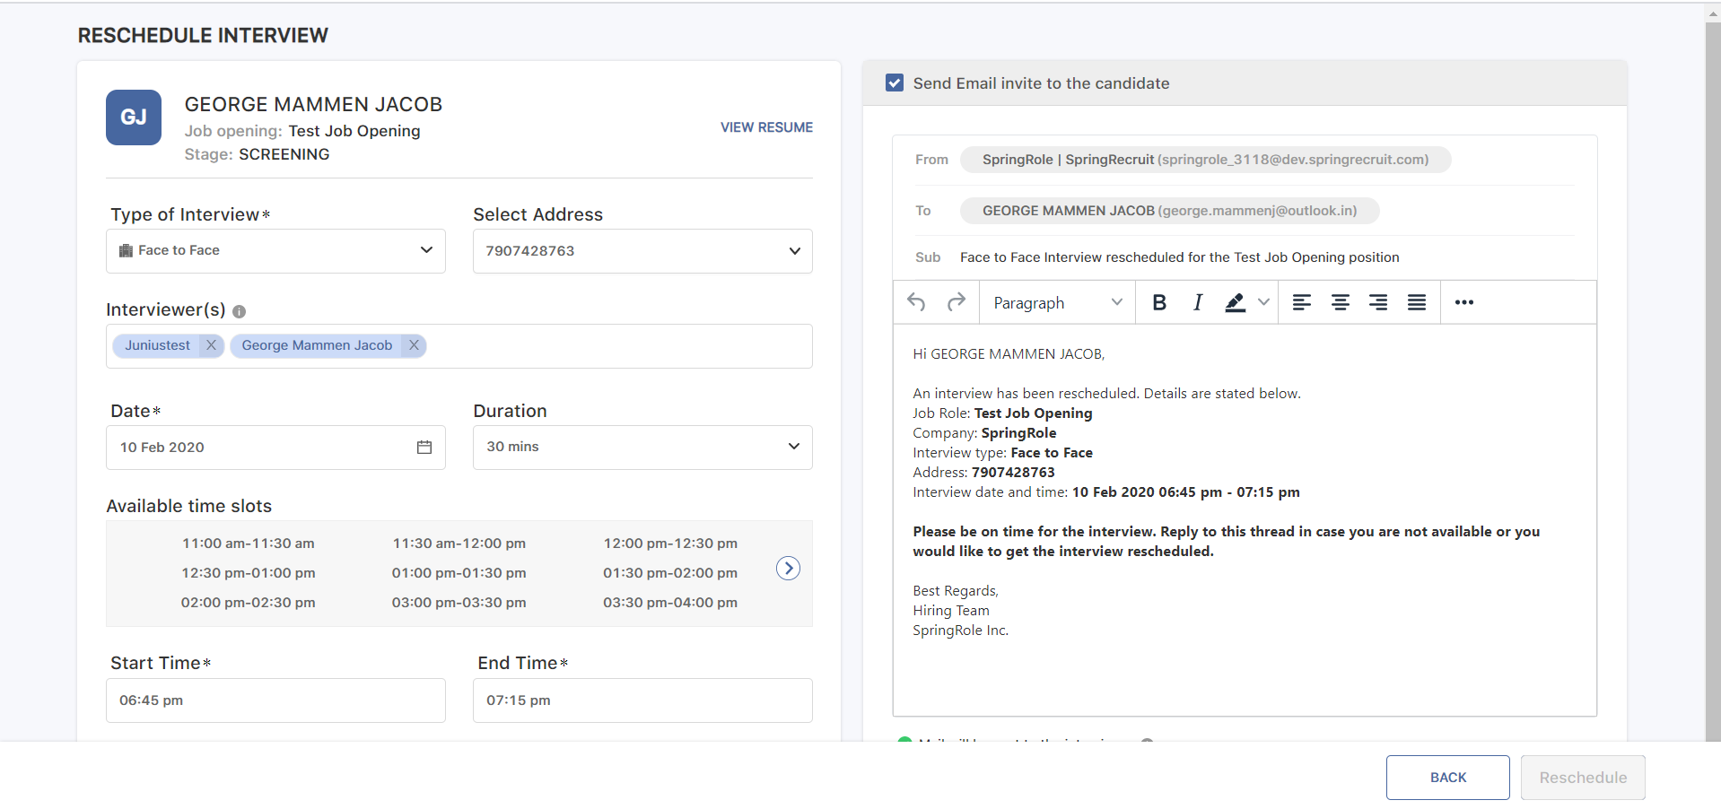
Task: Apply the text highlight color tool
Action: [x=1236, y=302]
